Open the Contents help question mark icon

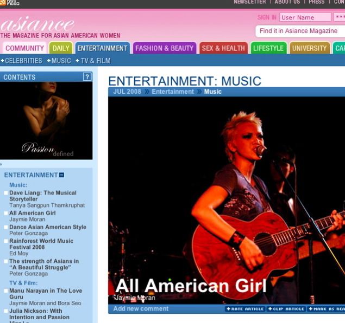[87, 77]
